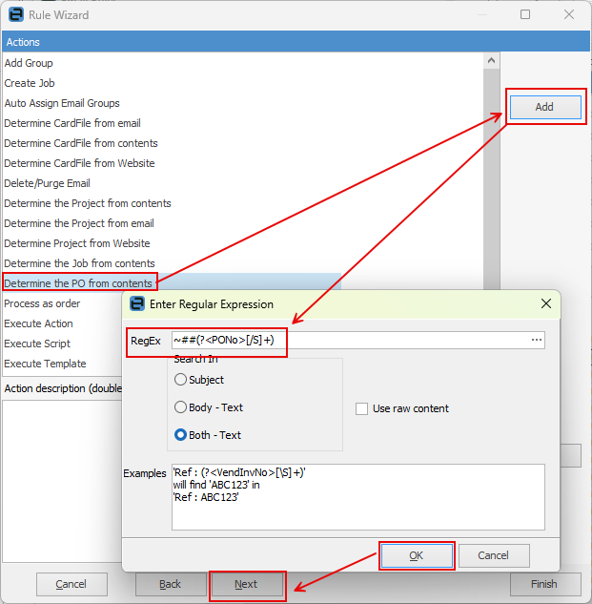
Task: Click inside the Examples text box
Action: [358, 497]
